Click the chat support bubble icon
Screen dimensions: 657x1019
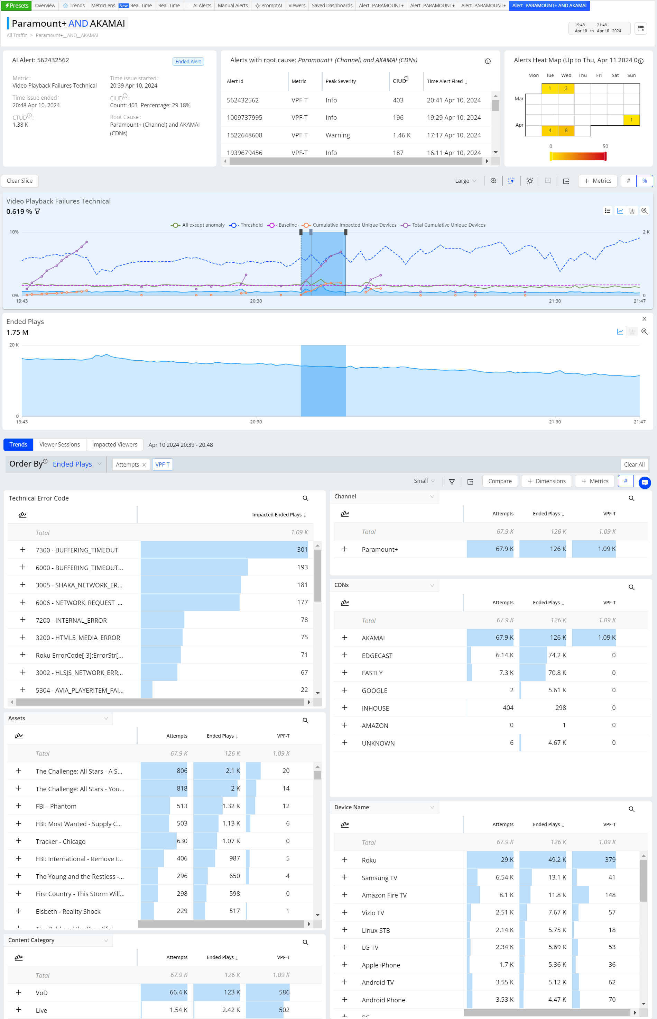pyautogui.click(x=644, y=483)
